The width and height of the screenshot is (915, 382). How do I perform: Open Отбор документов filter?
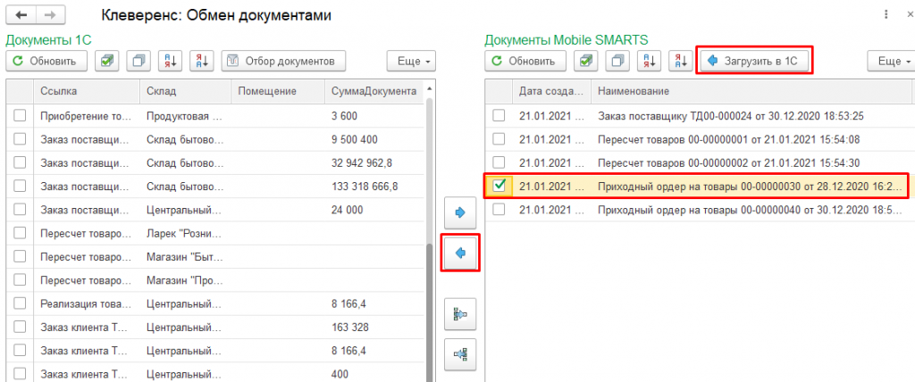(282, 61)
